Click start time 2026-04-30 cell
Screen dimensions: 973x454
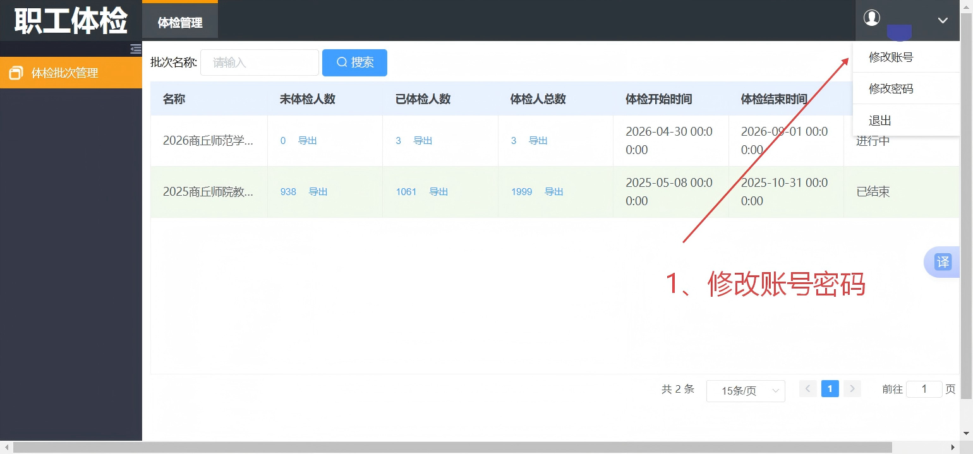click(x=669, y=141)
